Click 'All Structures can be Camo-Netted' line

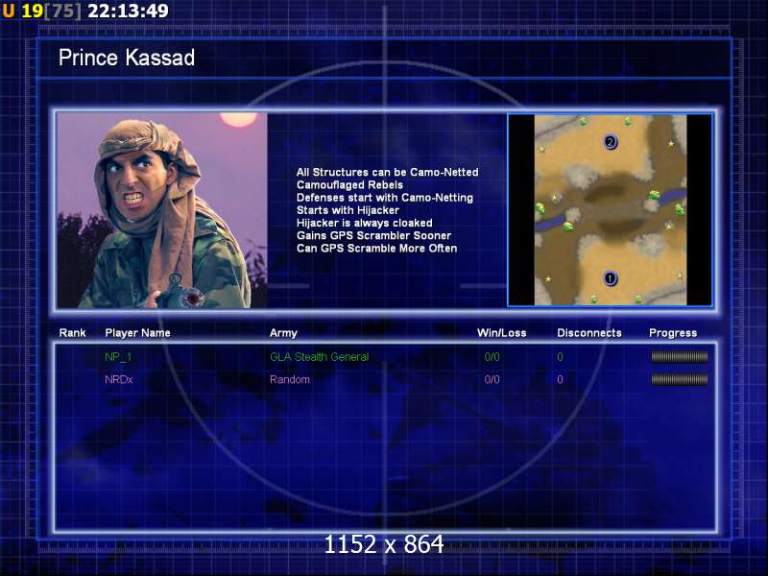click(388, 172)
